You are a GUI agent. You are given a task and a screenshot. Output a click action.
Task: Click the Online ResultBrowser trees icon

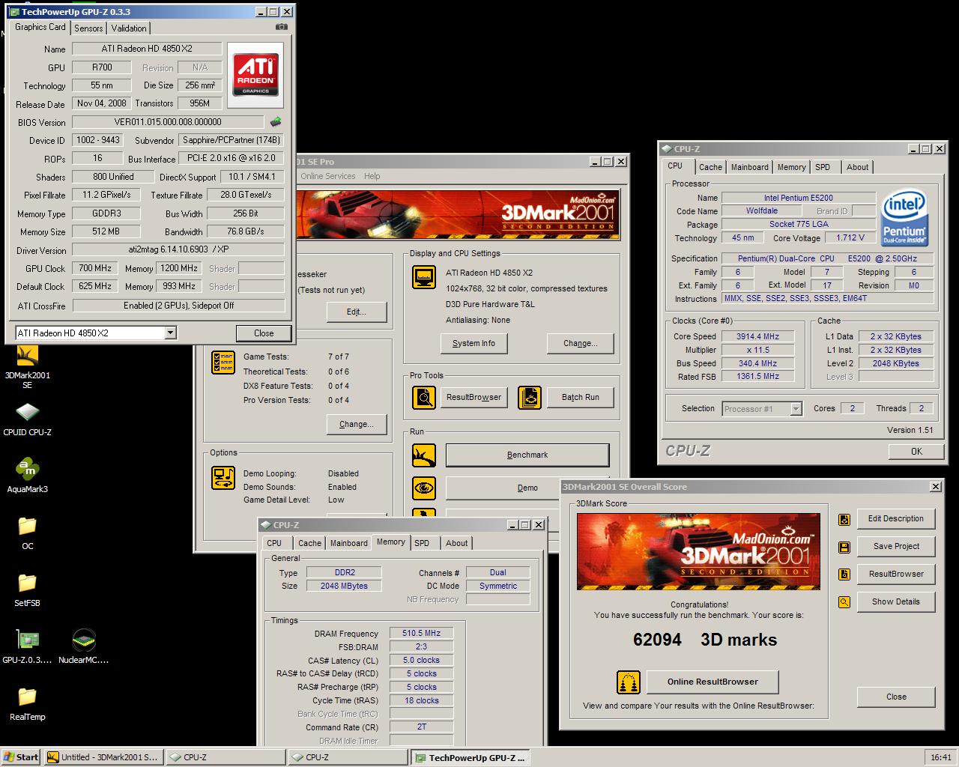coord(628,682)
